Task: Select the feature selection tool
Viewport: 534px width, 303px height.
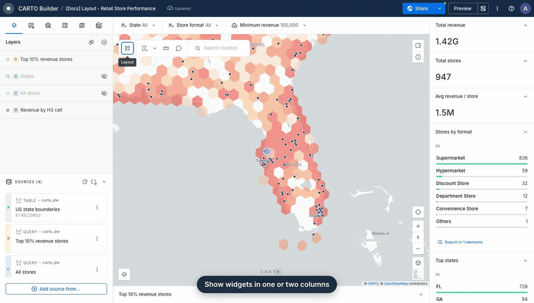Action: [x=145, y=48]
